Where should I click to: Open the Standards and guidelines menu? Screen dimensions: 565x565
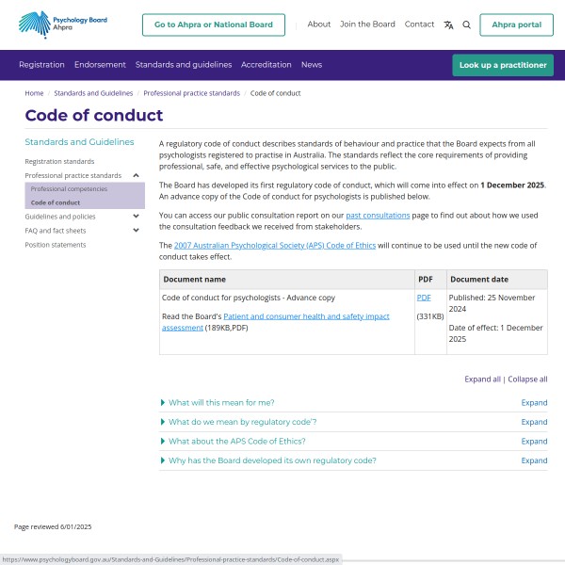(x=183, y=65)
